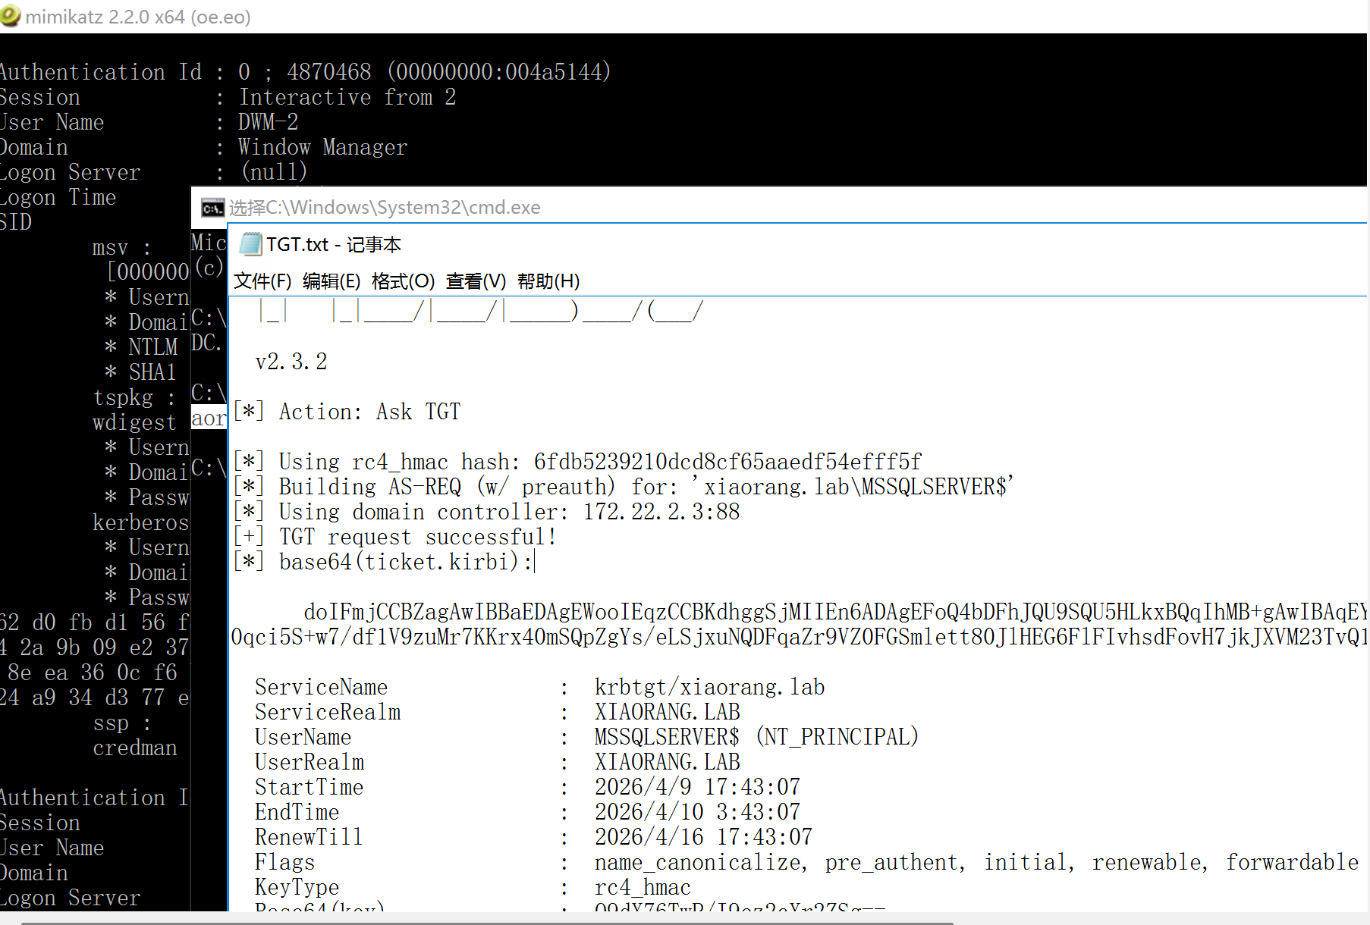Viewport: 1370px width, 925px height.
Task: Click the ServiceRealm value XIAORANG.LAB
Action: [667, 712]
